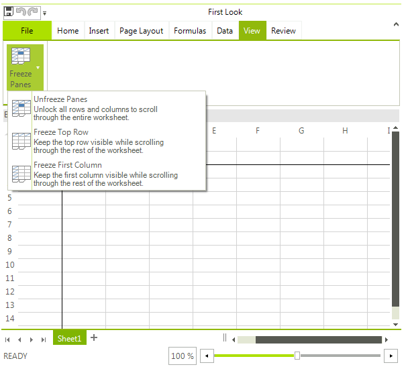408x369 pixels.
Task: Switch to the Home tab
Action: (x=68, y=31)
